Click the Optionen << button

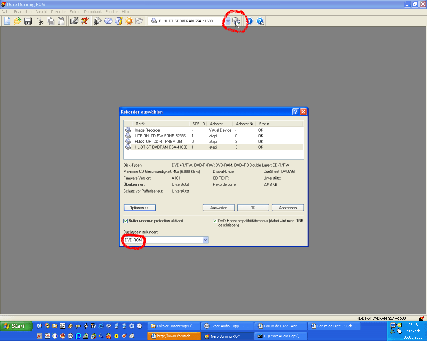click(139, 207)
